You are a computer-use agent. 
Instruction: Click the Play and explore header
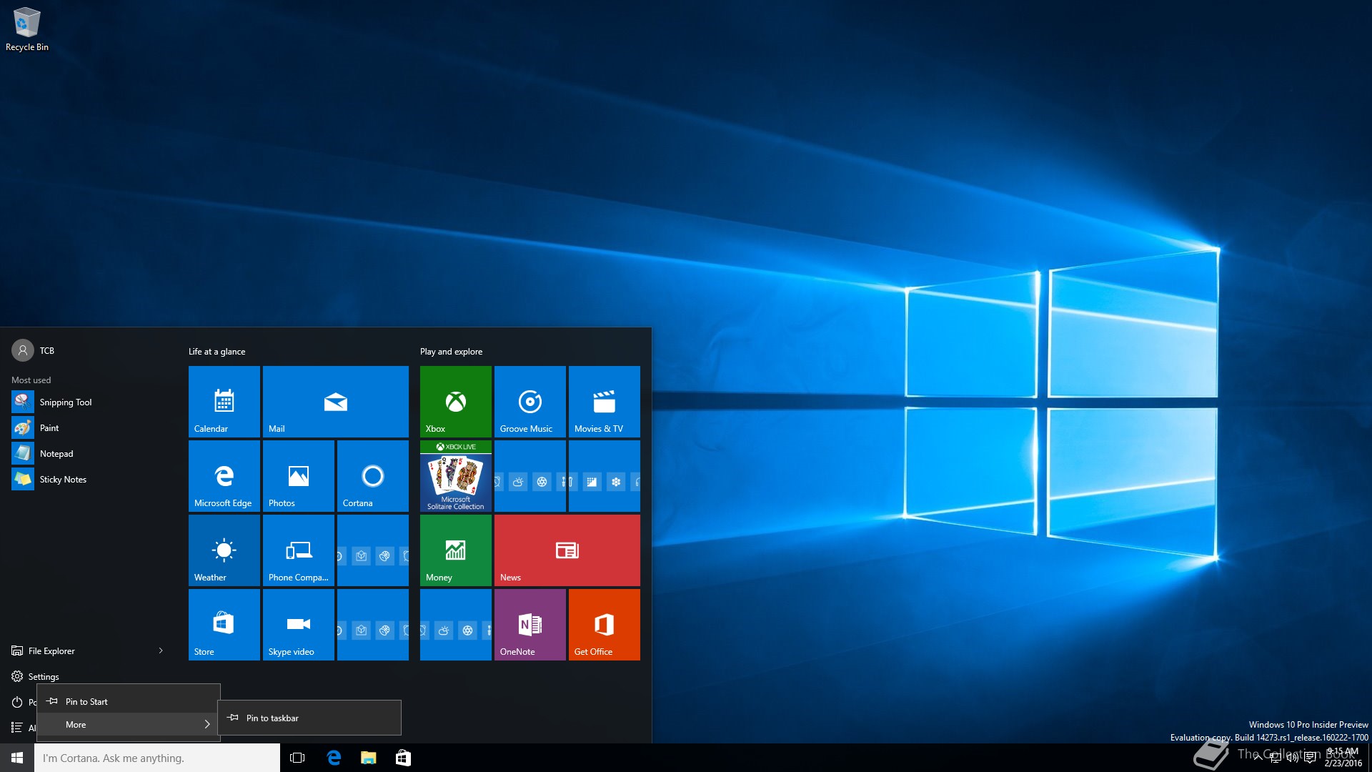(x=451, y=351)
